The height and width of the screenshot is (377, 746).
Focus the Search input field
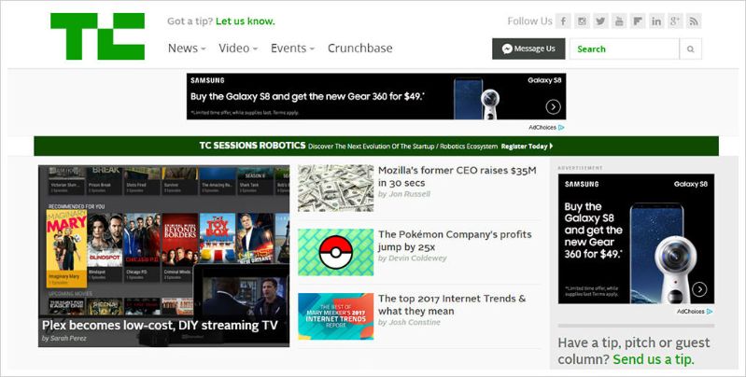pyautogui.click(x=625, y=49)
